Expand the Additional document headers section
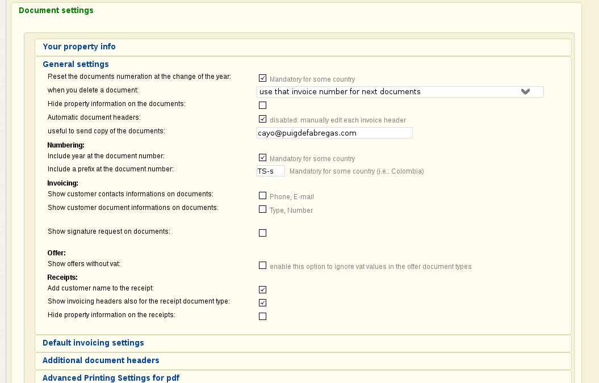Viewport: 599px width, 383px height. (100, 360)
